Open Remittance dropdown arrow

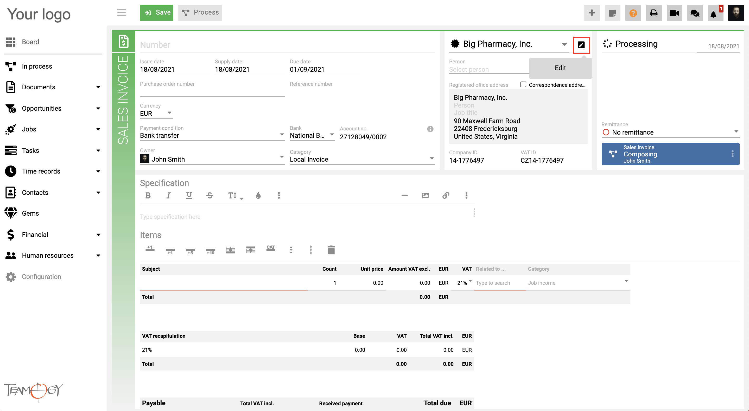[x=736, y=131]
